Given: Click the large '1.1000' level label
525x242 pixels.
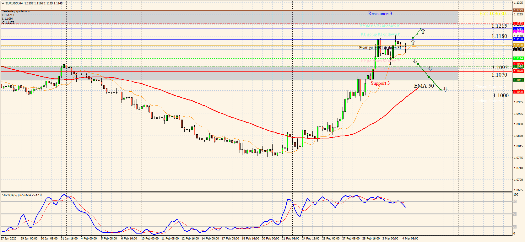Looking at the screenshot, I should click(501, 95).
